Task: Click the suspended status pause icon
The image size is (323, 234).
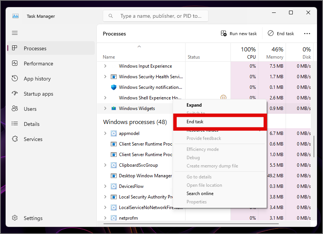Action: [x=223, y=97]
